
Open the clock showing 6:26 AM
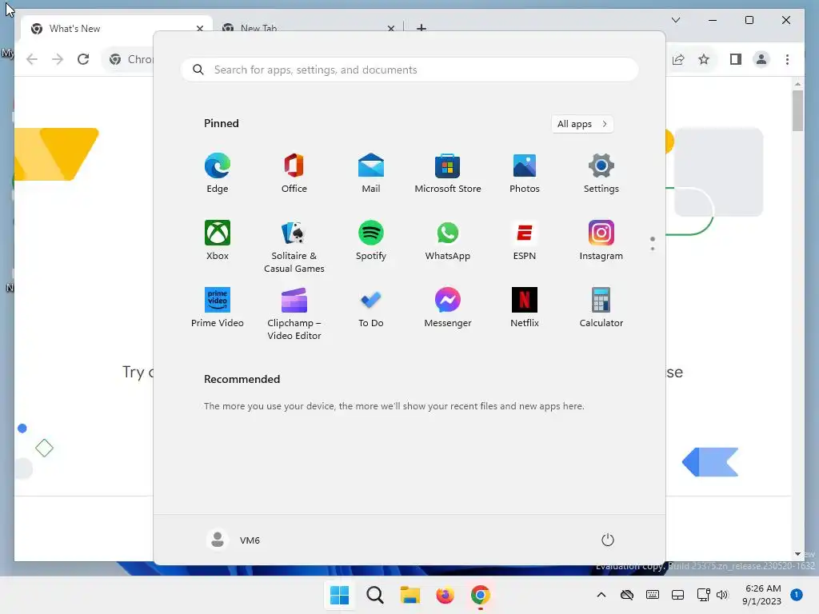click(762, 595)
